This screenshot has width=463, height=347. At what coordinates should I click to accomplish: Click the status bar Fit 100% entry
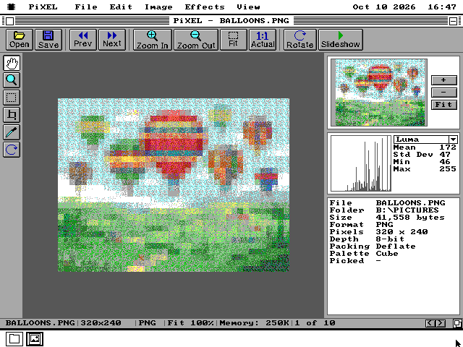click(190, 323)
